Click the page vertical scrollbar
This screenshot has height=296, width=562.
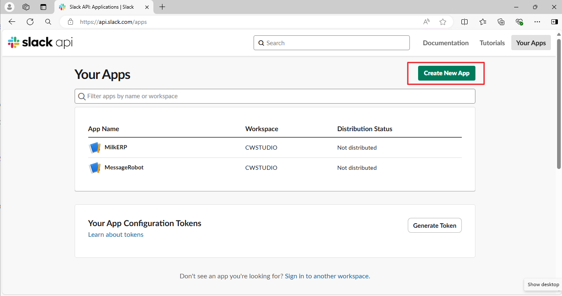coord(559,104)
